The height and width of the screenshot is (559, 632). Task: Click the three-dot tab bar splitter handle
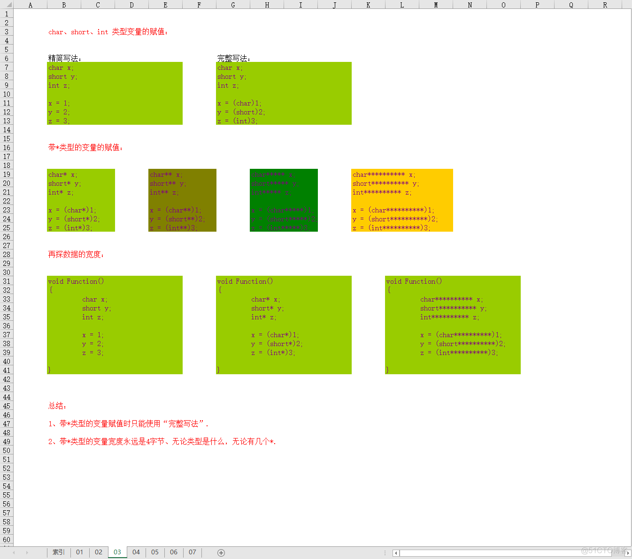point(385,552)
